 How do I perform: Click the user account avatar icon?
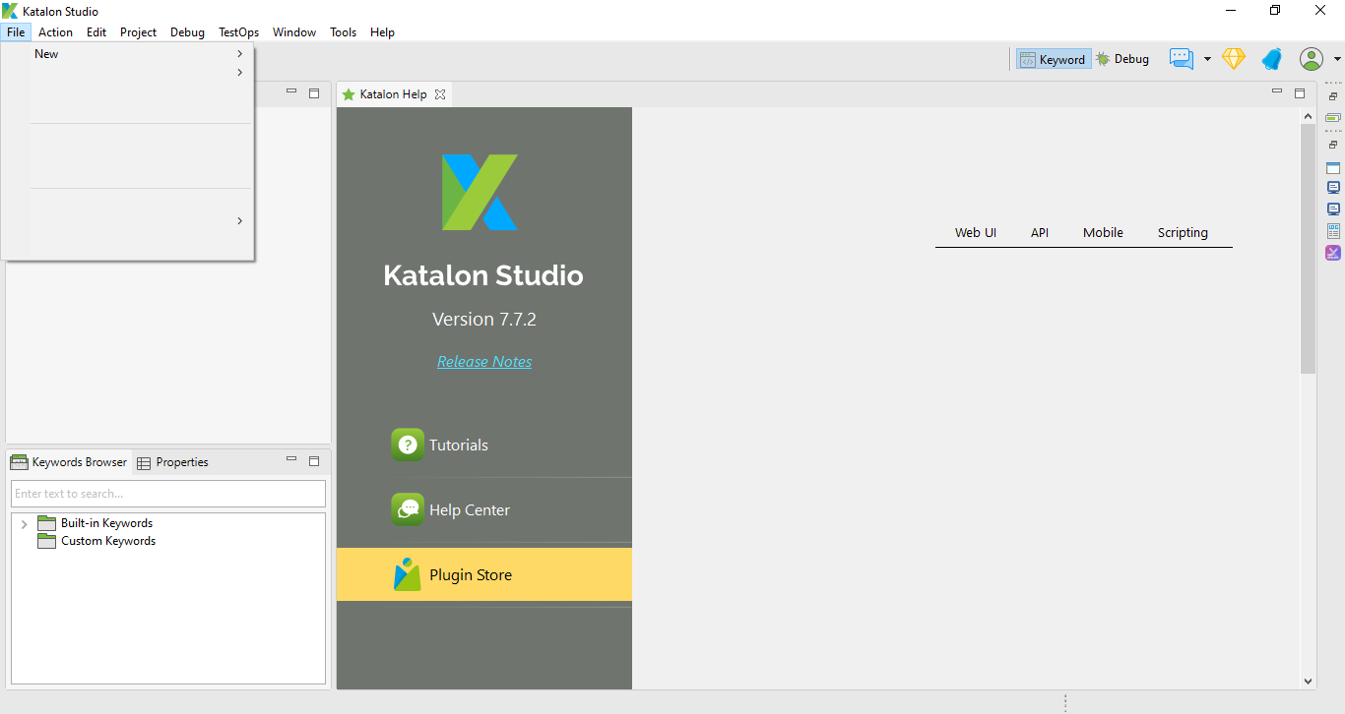[1311, 59]
